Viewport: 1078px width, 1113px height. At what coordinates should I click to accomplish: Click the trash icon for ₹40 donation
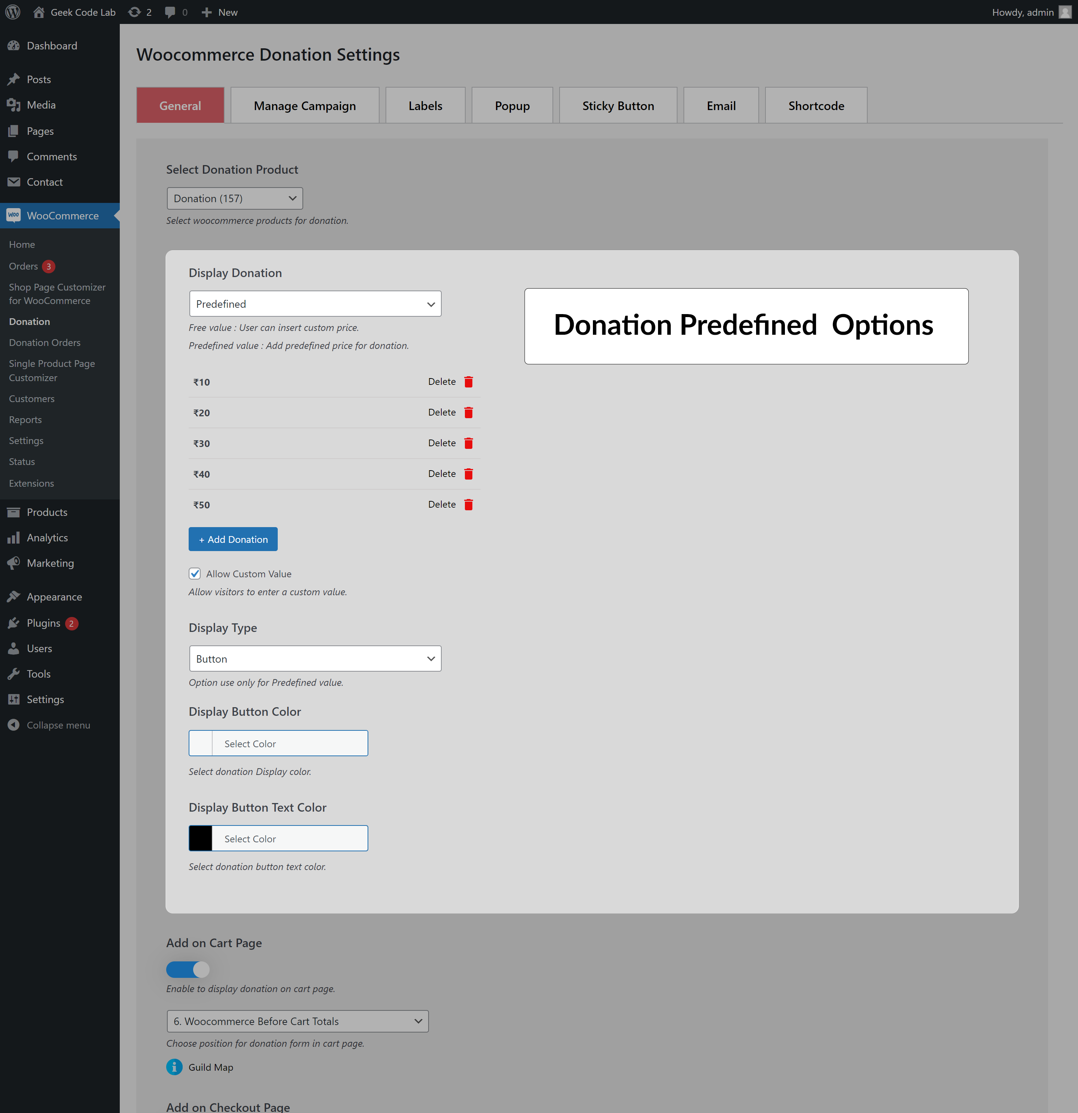point(468,474)
